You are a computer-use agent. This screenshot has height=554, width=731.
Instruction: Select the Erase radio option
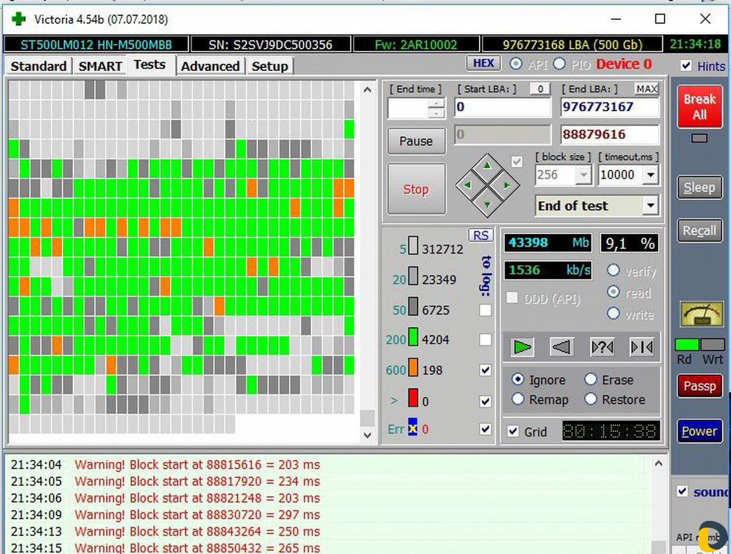591,380
